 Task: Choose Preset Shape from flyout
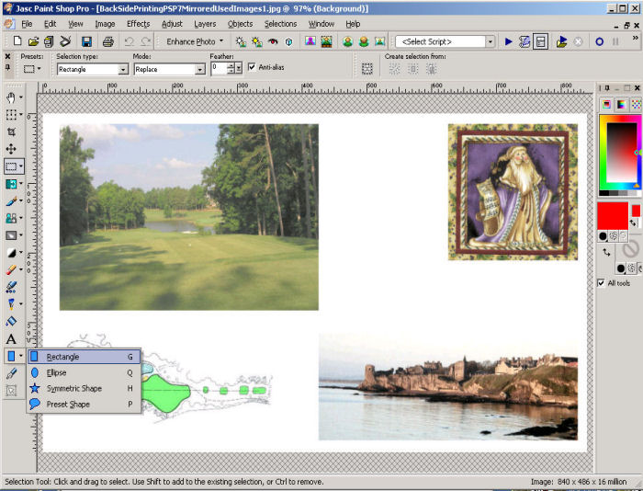pos(68,404)
